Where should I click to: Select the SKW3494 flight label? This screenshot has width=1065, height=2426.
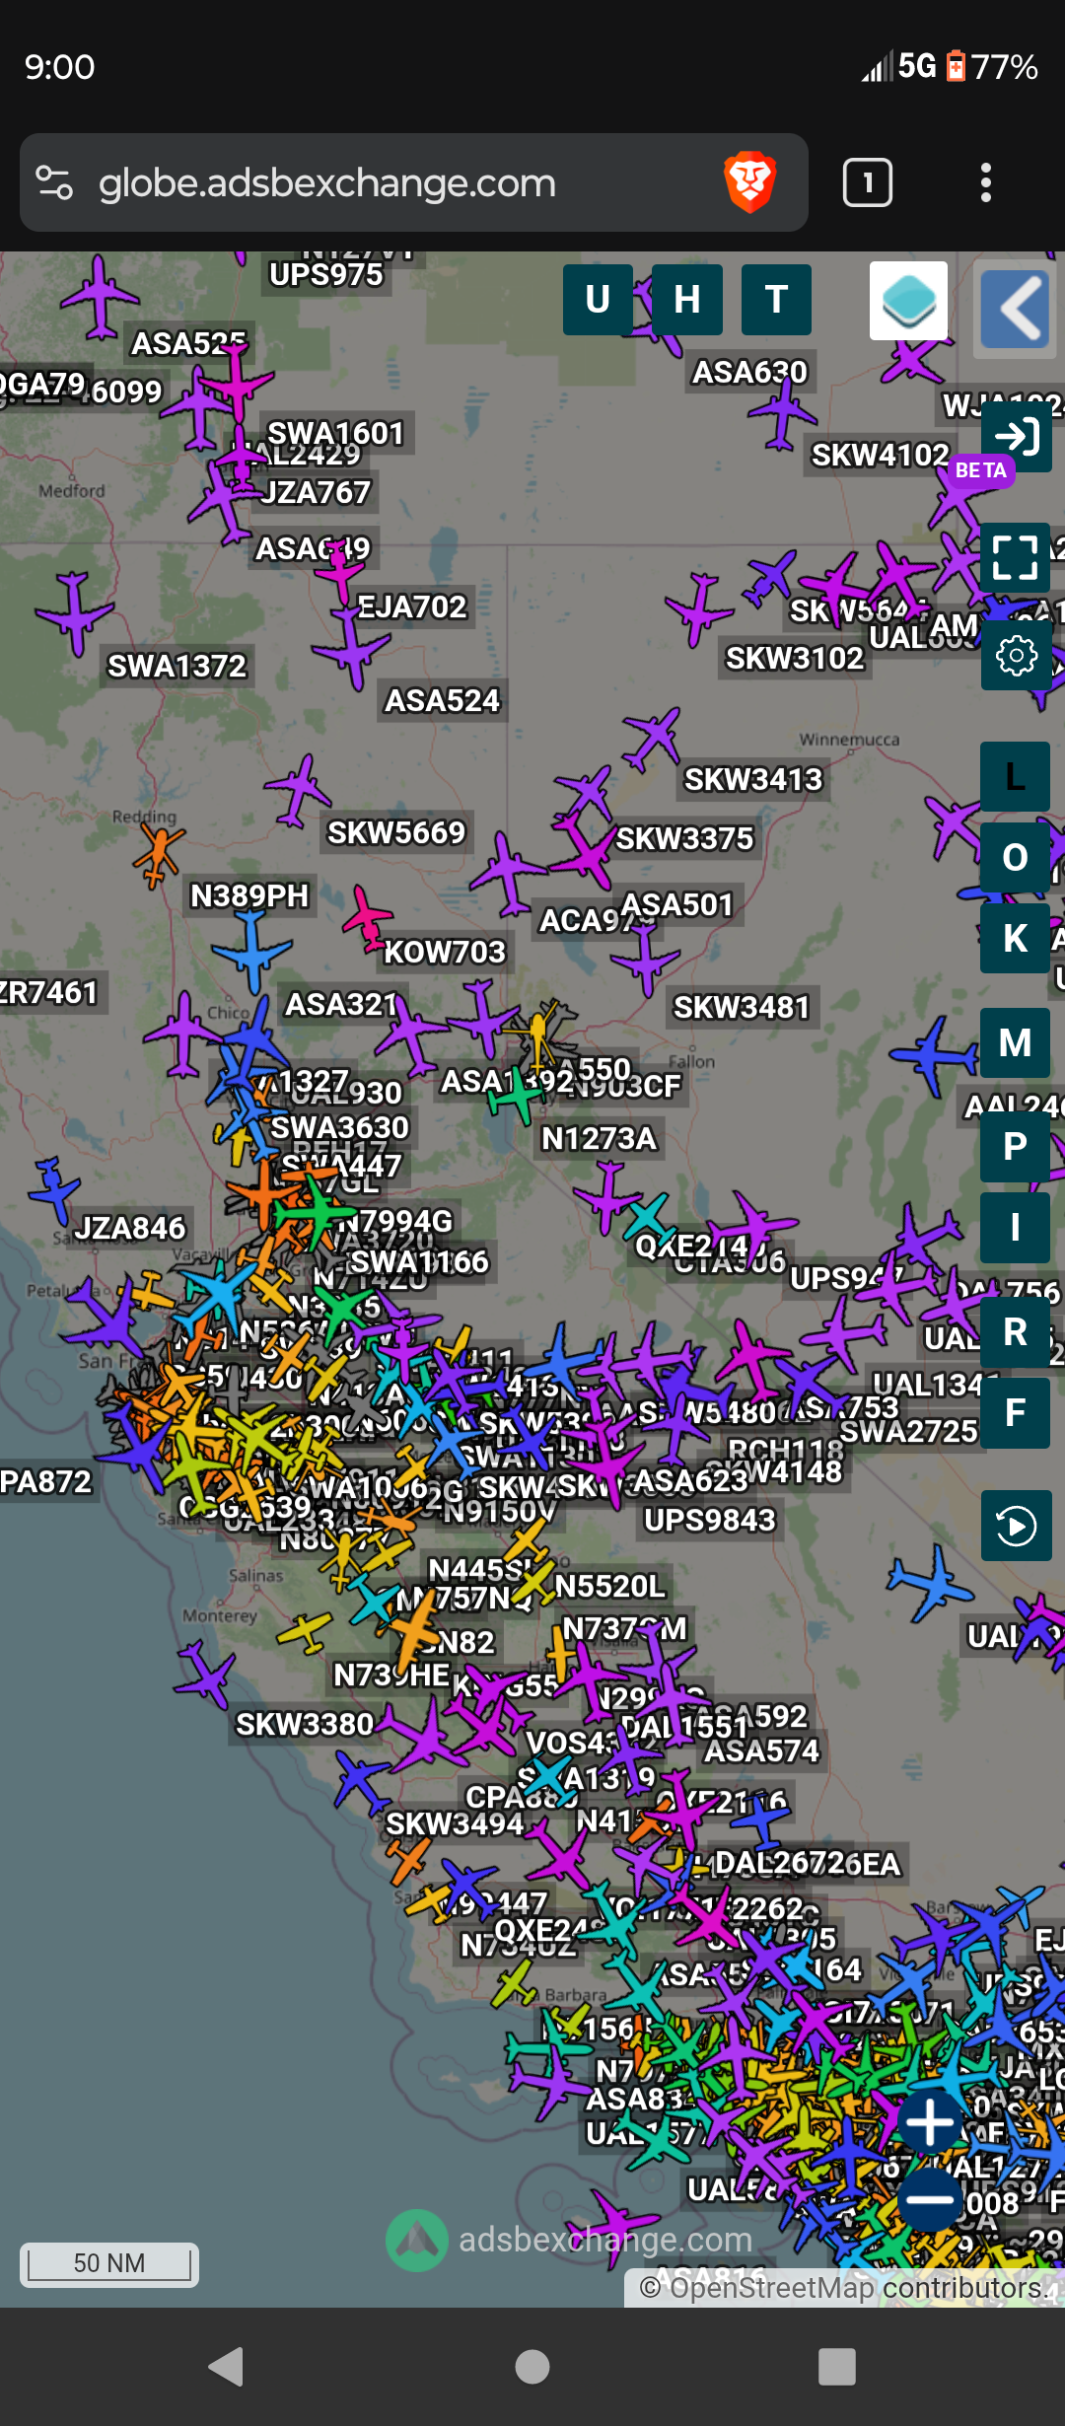pyautogui.click(x=455, y=1823)
